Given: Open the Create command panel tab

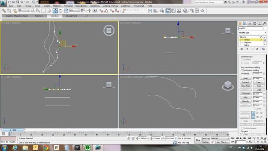Looking at the screenshot, I should click(x=240, y=23).
